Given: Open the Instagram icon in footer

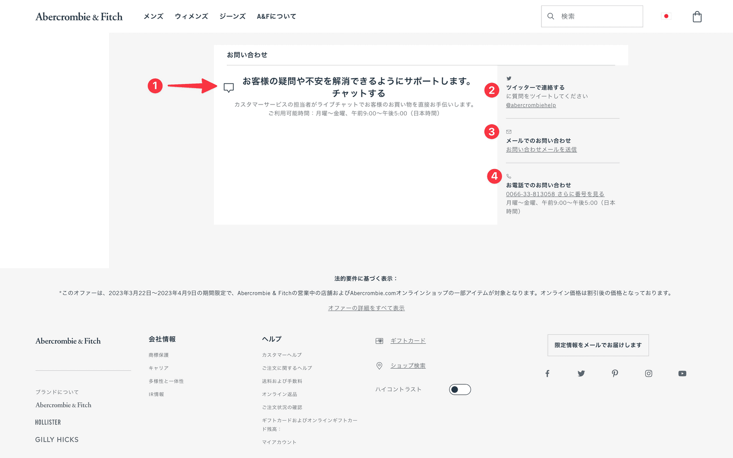Looking at the screenshot, I should [649, 374].
